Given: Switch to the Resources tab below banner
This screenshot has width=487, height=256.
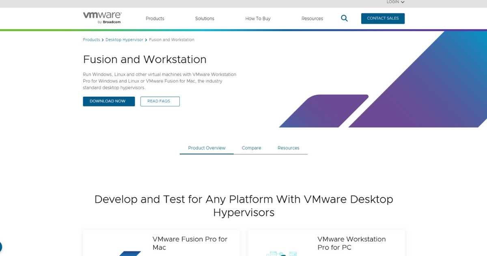Looking at the screenshot, I should coord(288,148).
